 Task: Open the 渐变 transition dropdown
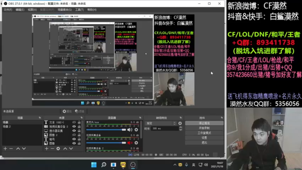[x=161, y=123]
